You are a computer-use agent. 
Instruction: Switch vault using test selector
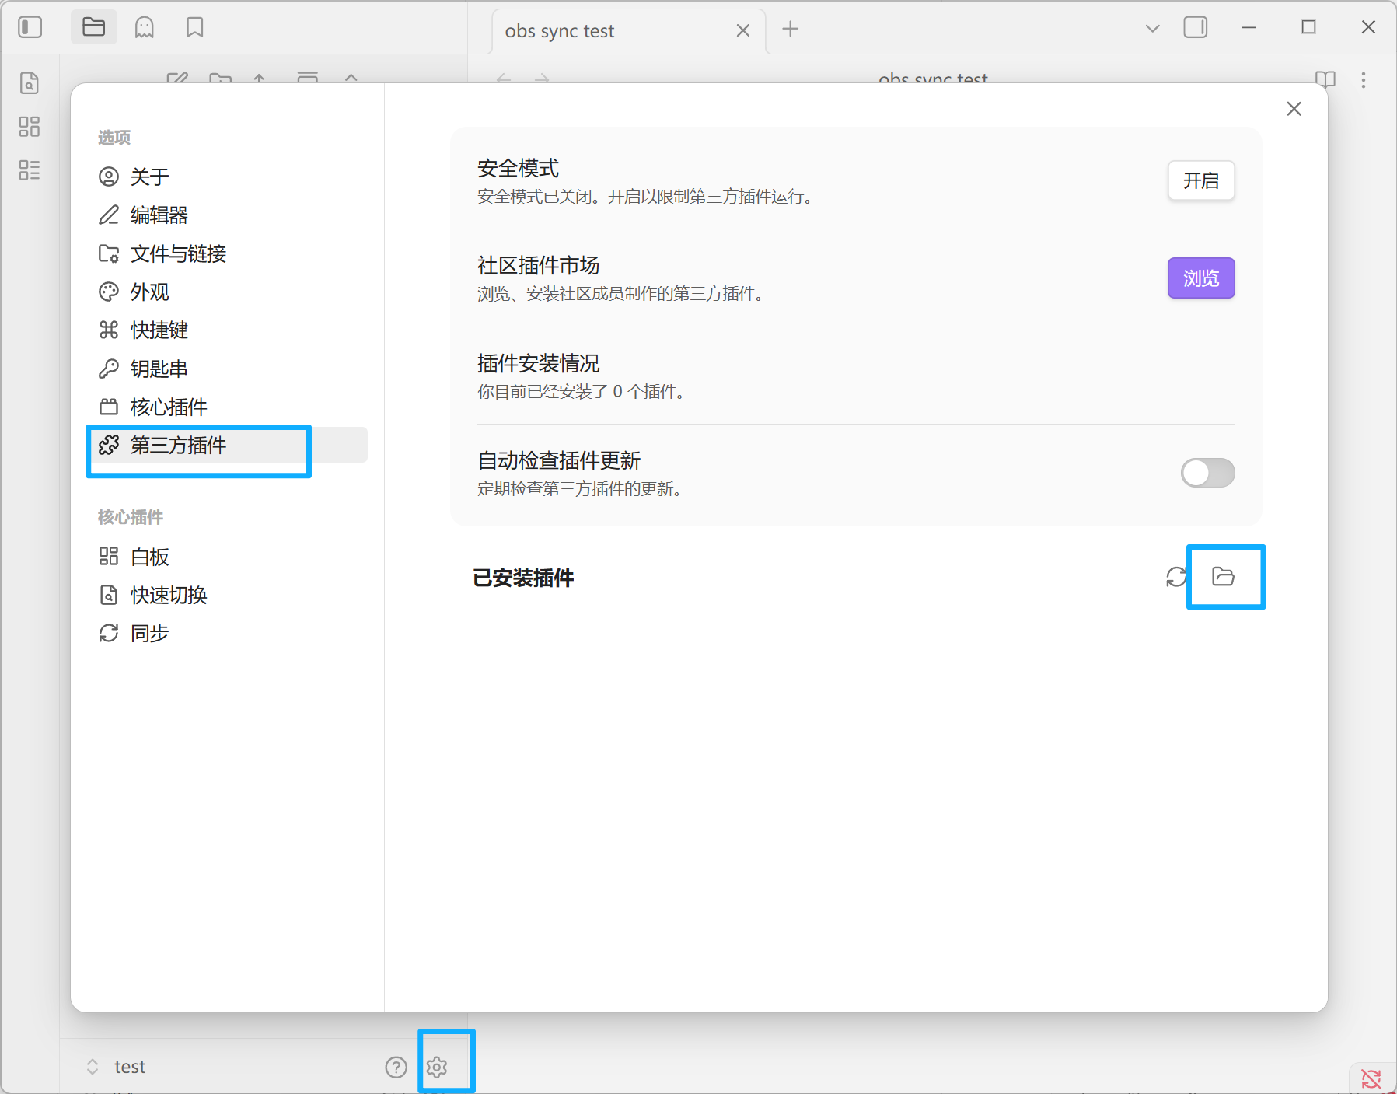(x=115, y=1067)
